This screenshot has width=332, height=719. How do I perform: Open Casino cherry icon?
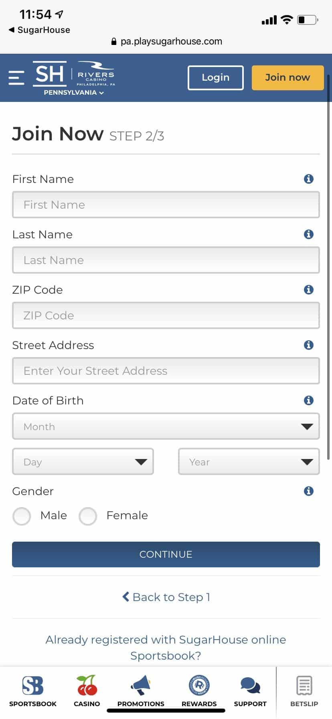[87, 686]
